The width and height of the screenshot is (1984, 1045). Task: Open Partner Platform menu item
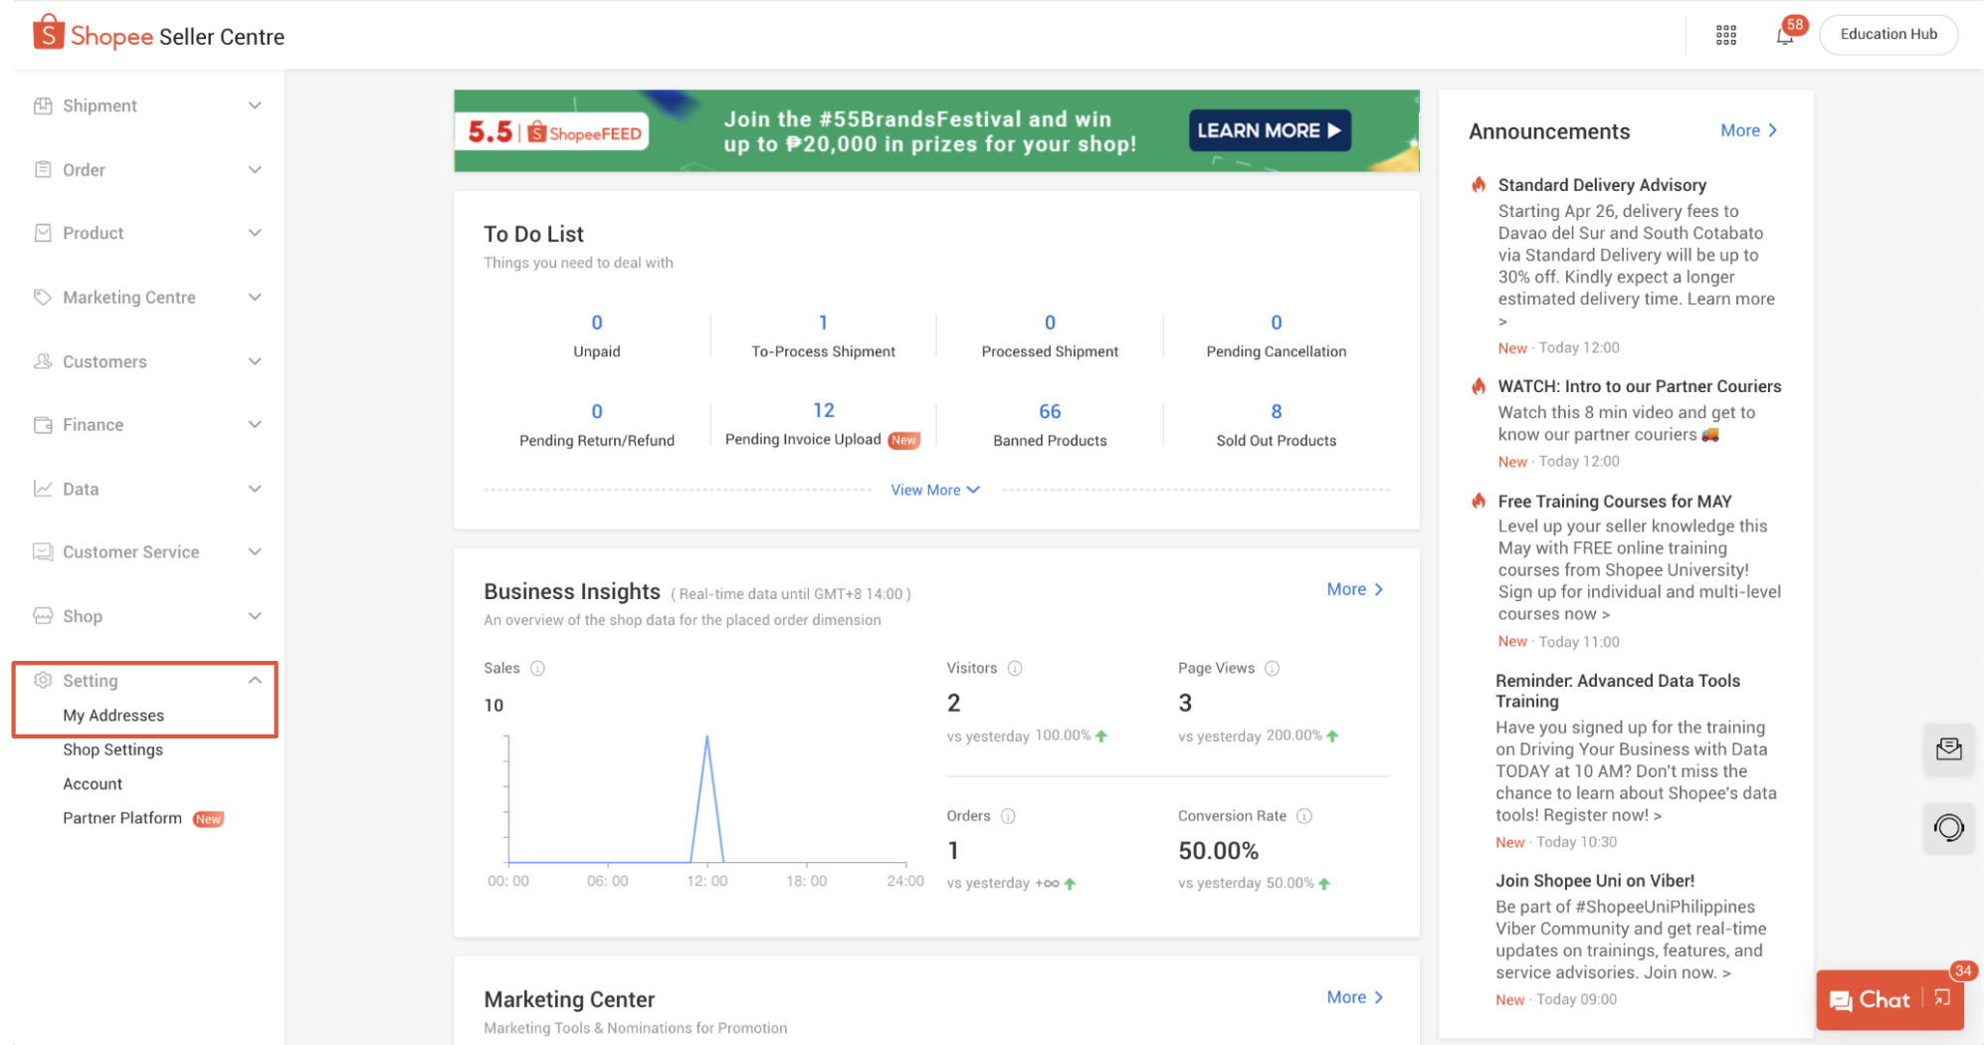(122, 818)
